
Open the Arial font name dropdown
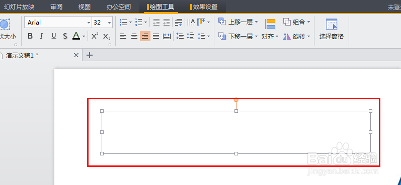click(x=89, y=23)
